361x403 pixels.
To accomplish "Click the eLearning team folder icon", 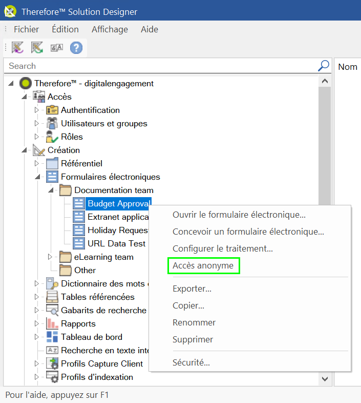I will tap(66, 257).
